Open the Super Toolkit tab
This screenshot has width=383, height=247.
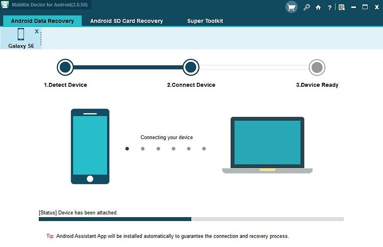pyautogui.click(x=205, y=21)
